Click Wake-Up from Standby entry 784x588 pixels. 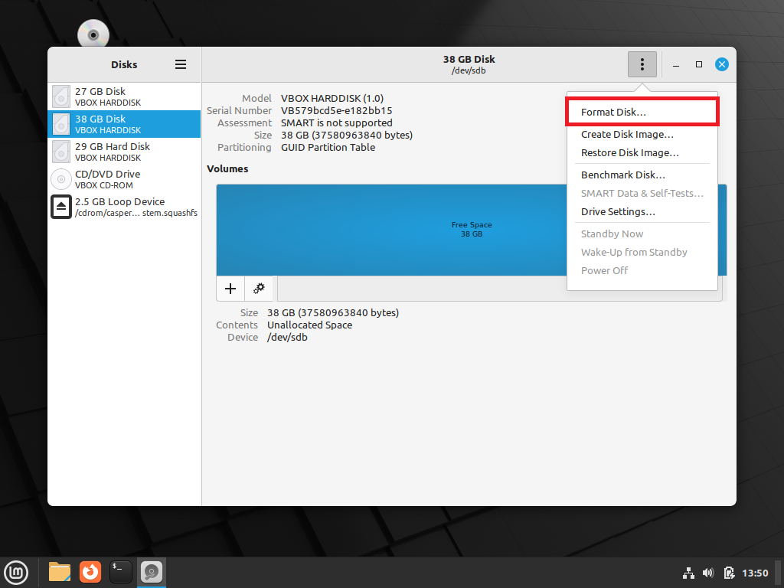(642, 253)
